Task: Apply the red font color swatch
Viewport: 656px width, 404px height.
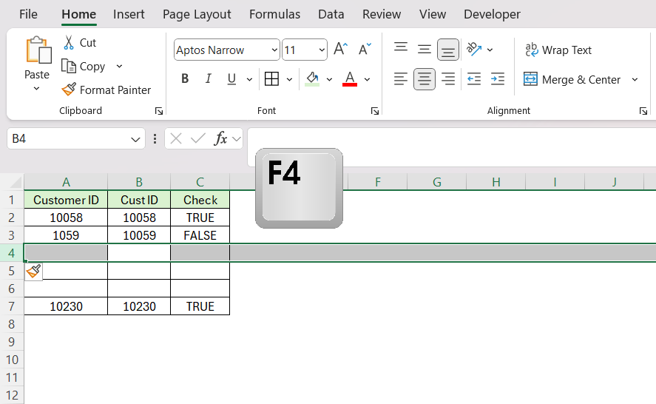Action: pyautogui.click(x=350, y=79)
